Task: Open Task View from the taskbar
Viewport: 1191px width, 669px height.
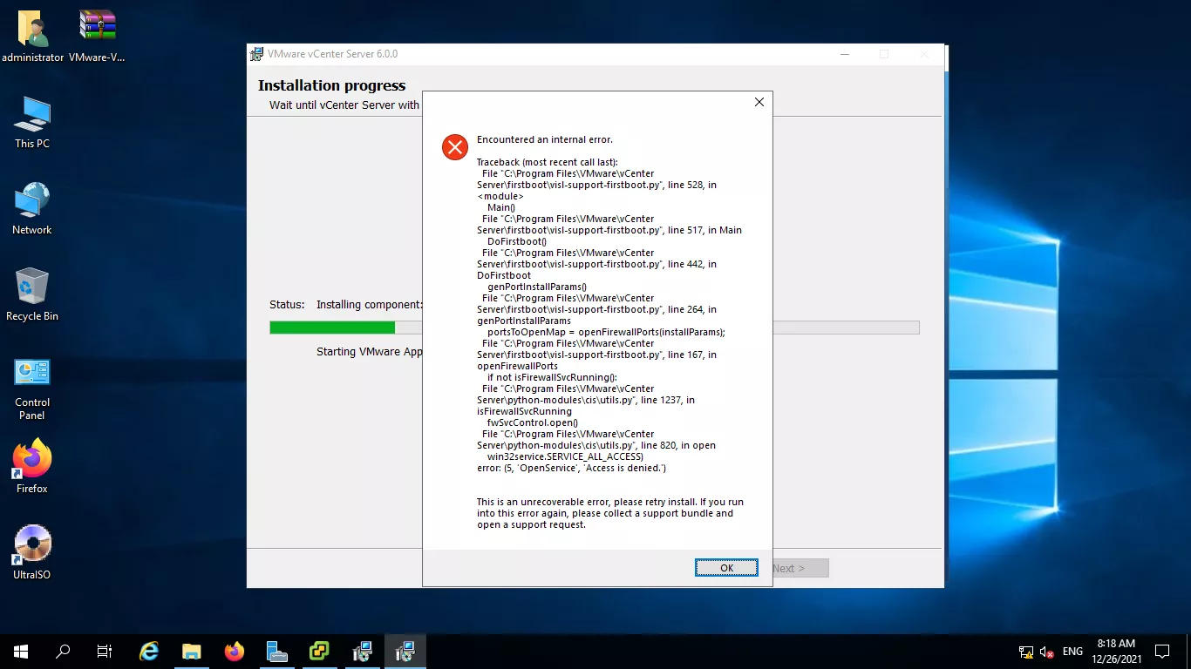Action: tap(105, 651)
